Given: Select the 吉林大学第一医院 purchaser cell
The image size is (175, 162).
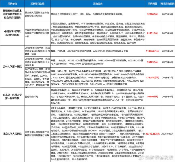Looking at the screenshot, I should click(x=12, y=66).
